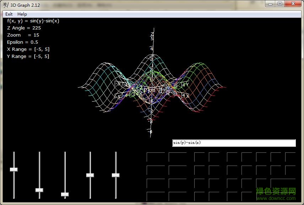Click the X Range = [-5, 5] text
304x205 pixels.
pyautogui.click(x=28, y=49)
